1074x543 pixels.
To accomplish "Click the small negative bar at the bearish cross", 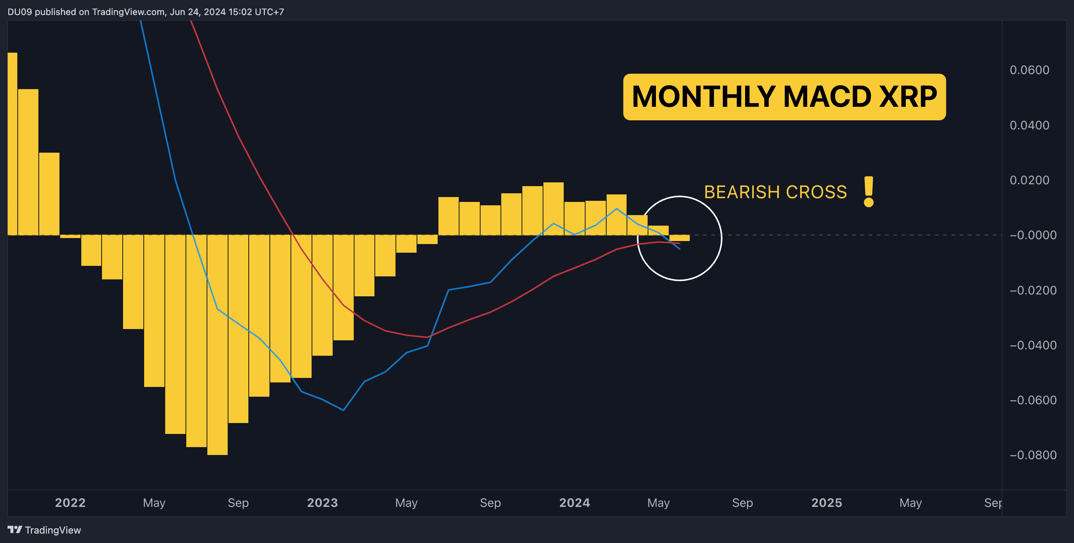I will point(680,238).
